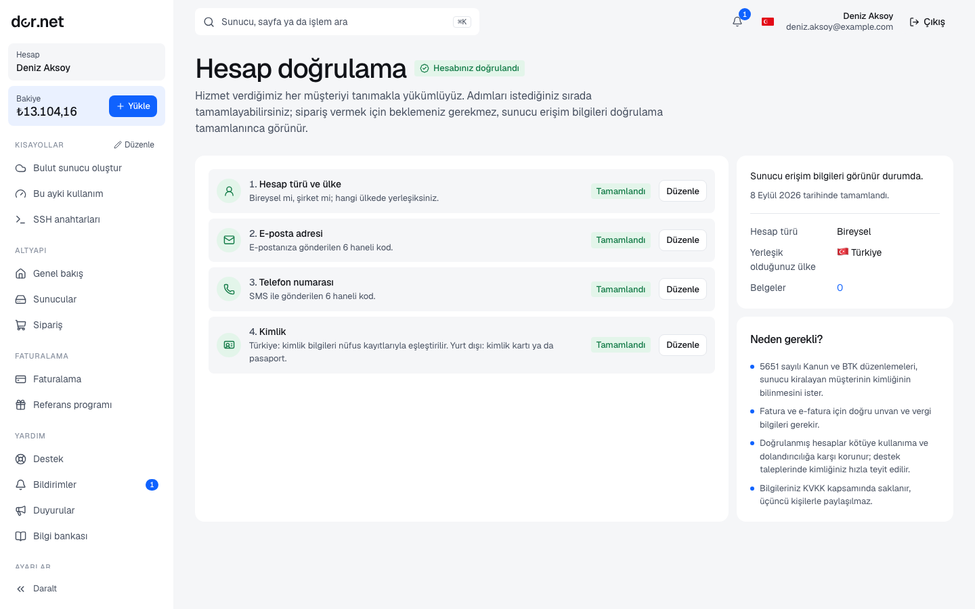The image size is (975, 609).
Task: Click the 8 Eylül 2026 tarihinde tamamlandı text
Action: 819,195
